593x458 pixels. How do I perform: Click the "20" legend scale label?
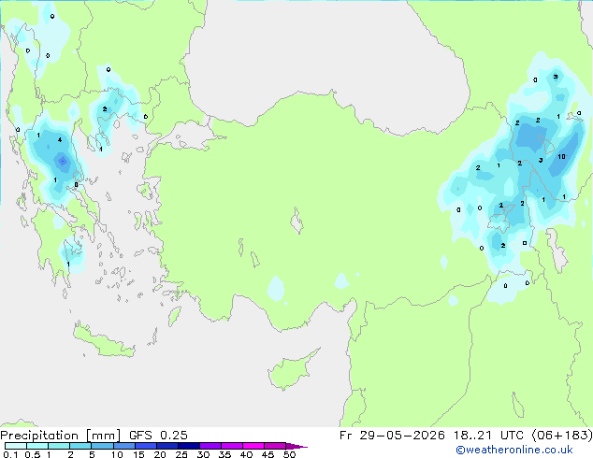pyautogui.click(x=160, y=454)
